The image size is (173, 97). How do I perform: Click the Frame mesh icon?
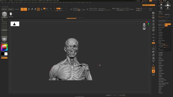[x=153, y=48]
